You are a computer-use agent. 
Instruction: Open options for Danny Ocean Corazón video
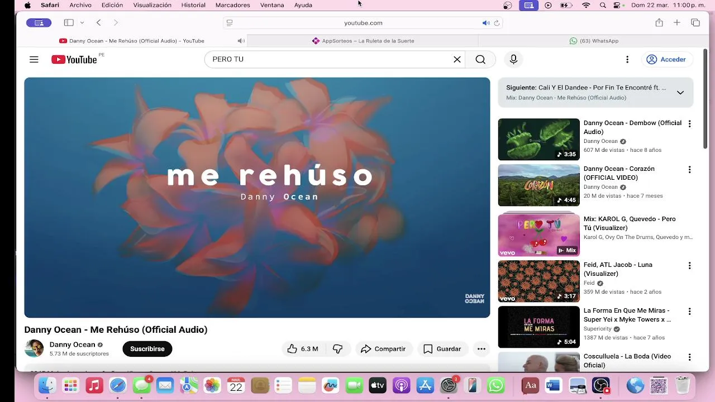689,170
